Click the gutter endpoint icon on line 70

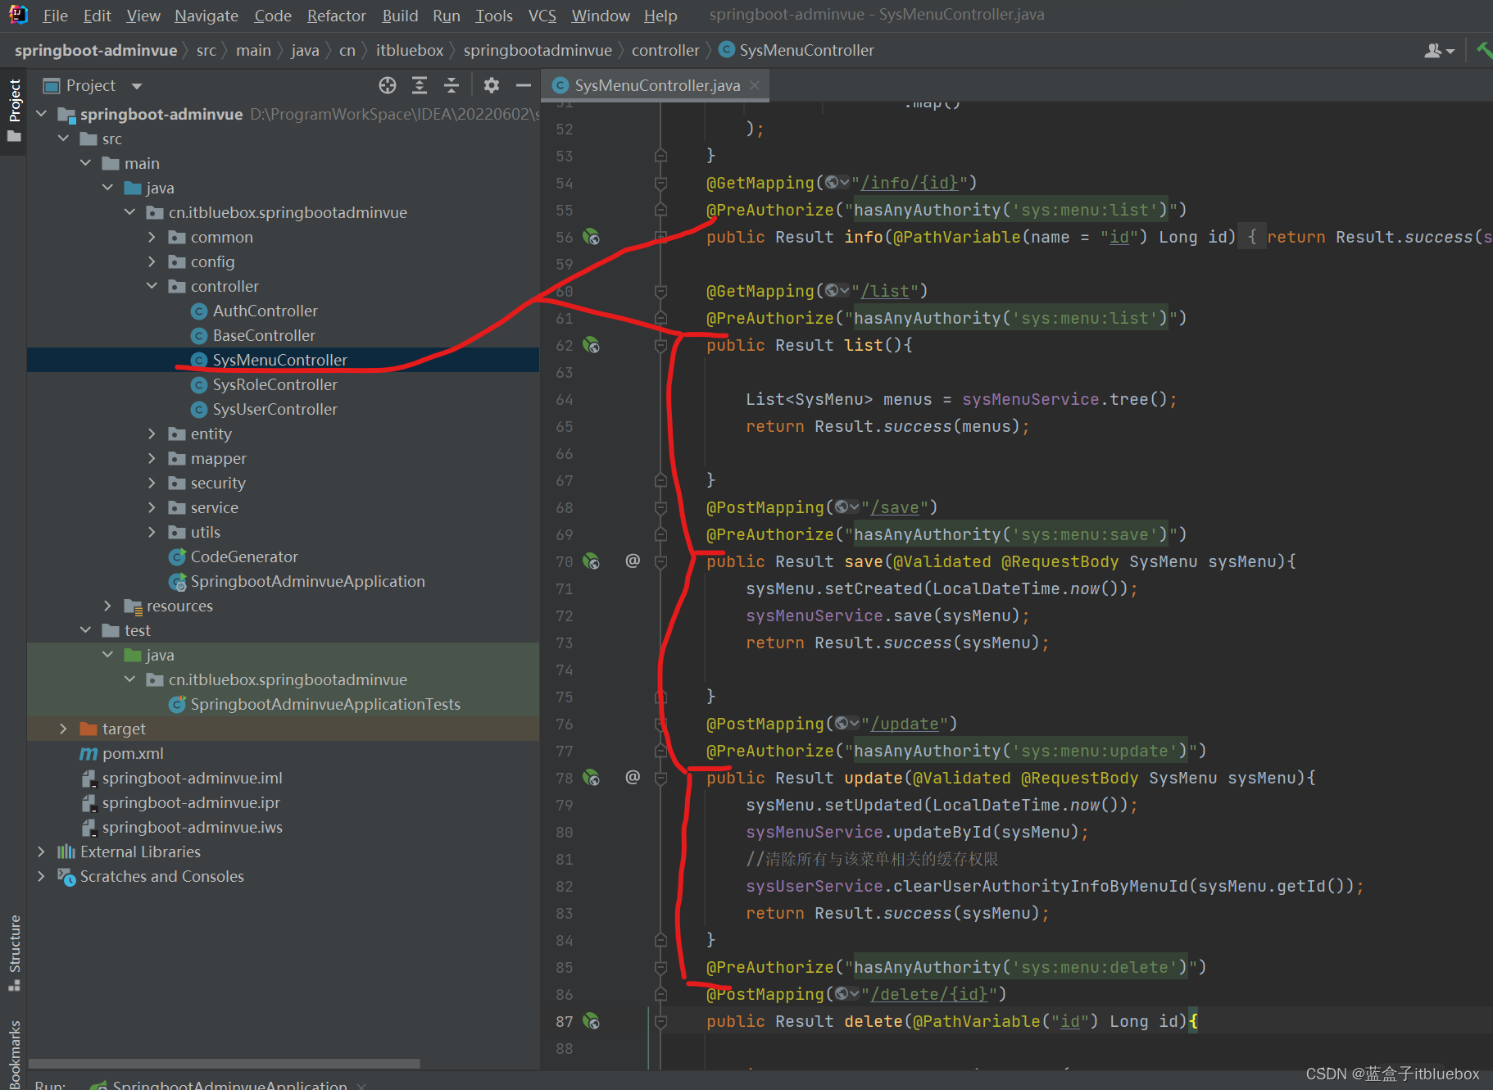[x=591, y=561]
